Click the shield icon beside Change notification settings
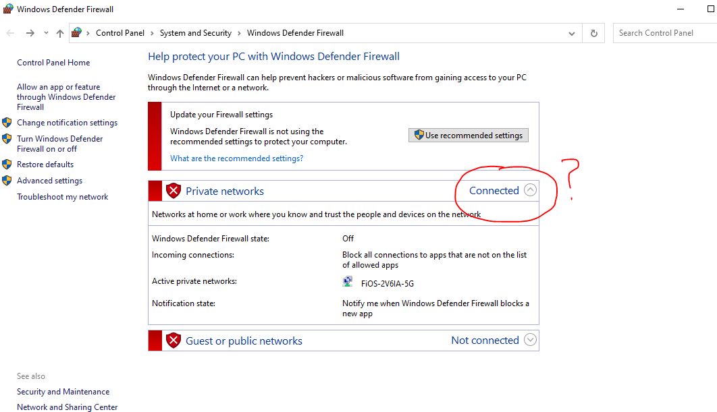 [x=7, y=123]
